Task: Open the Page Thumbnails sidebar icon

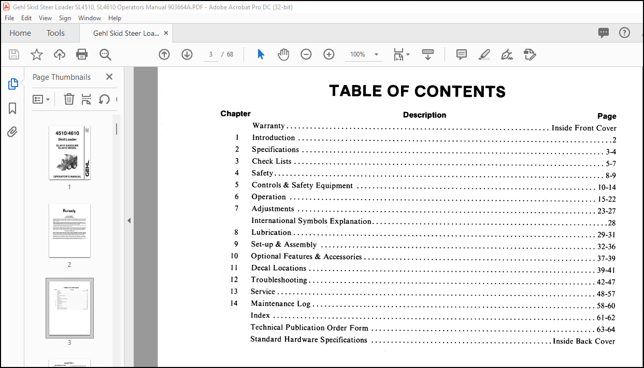Action: (x=13, y=84)
